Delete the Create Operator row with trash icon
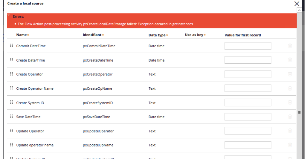Viewport: 307px width, 159px height. click(290, 74)
